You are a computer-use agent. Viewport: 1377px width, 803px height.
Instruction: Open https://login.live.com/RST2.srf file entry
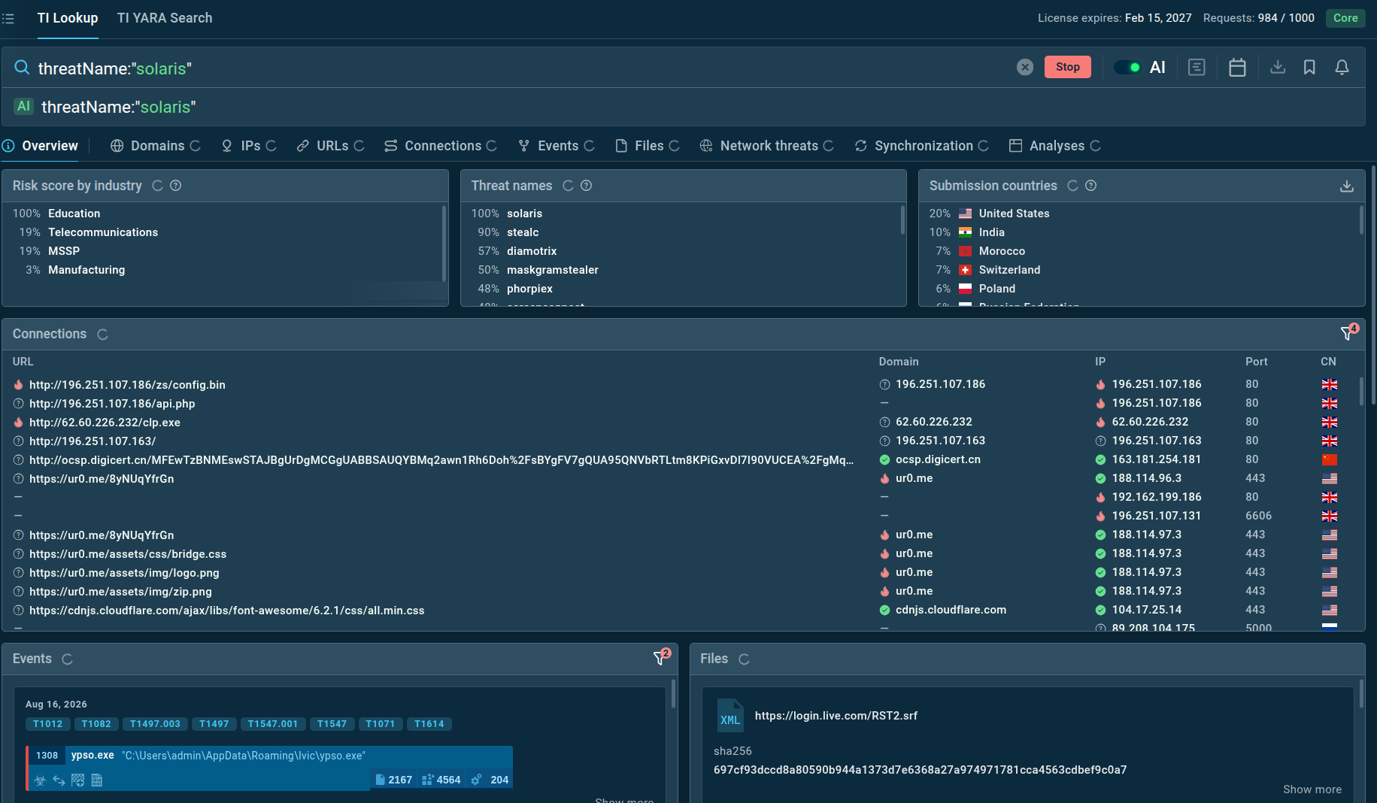tap(836, 716)
